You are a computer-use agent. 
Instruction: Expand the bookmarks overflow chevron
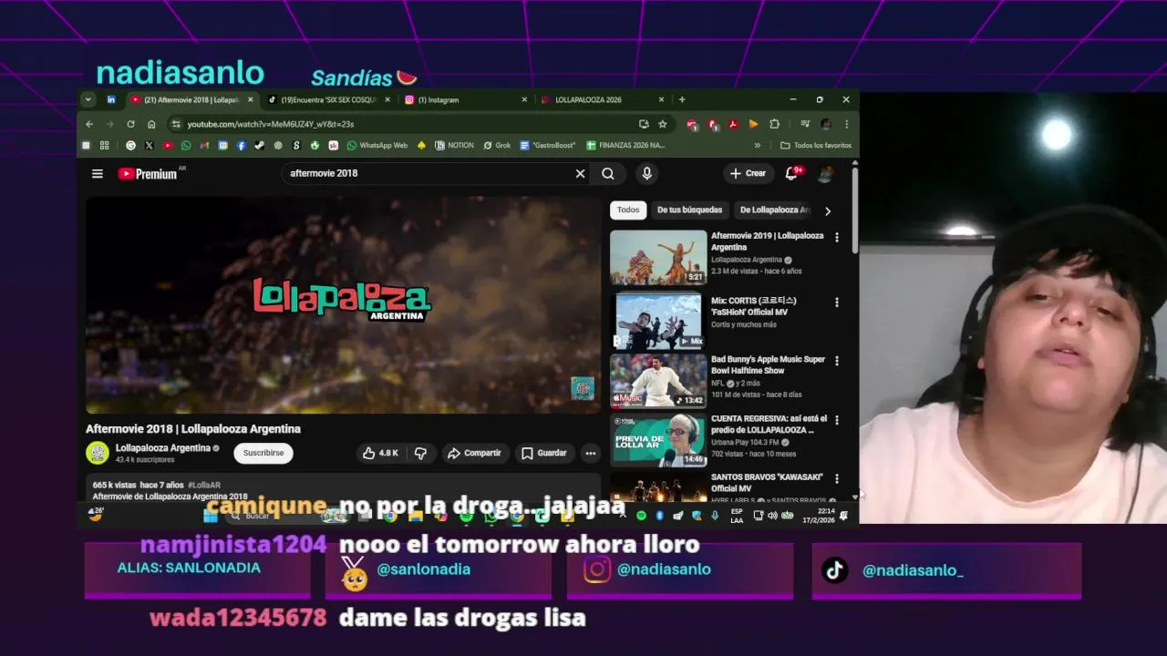click(757, 146)
